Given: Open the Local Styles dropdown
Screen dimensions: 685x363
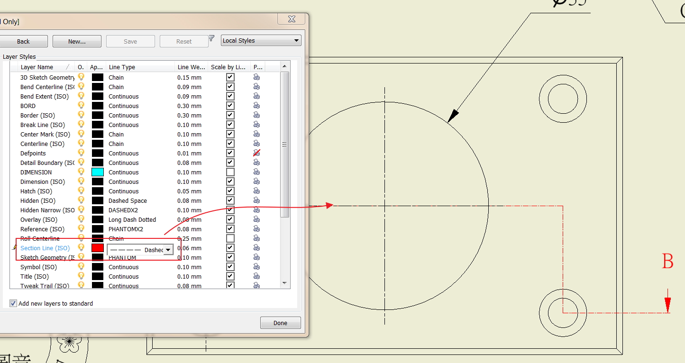Looking at the screenshot, I should coord(297,40).
